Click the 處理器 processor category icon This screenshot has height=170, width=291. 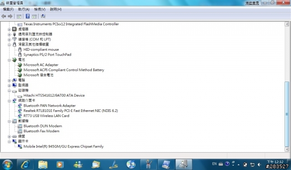(x=14, y=29)
